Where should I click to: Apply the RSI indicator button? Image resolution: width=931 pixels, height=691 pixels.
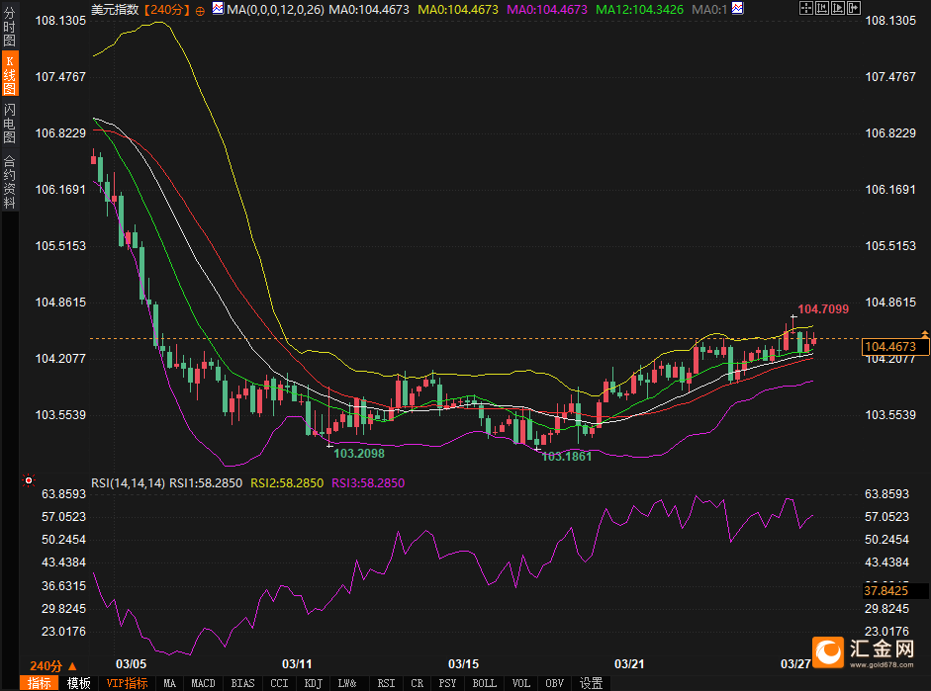pos(386,683)
